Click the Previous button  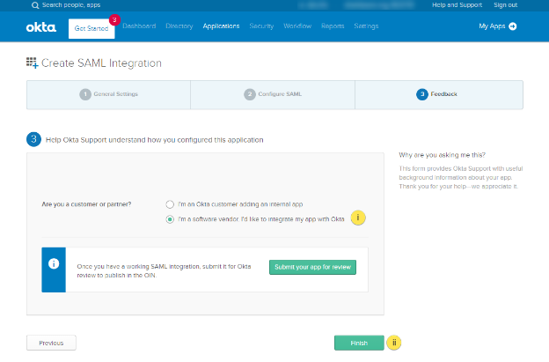click(51, 343)
